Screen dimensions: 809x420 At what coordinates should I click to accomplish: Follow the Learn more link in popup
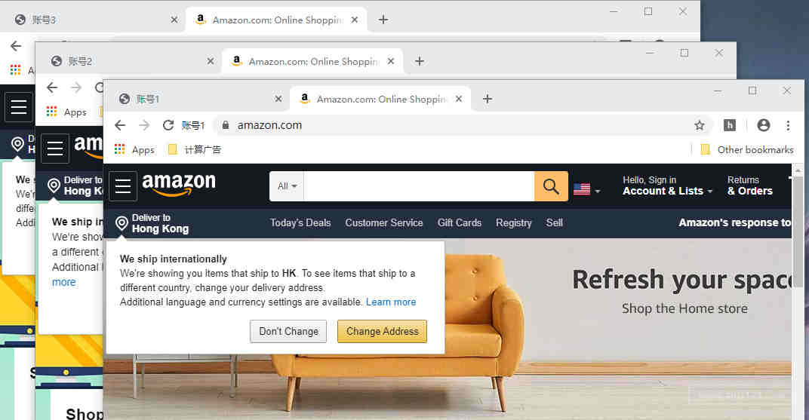click(x=391, y=302)
